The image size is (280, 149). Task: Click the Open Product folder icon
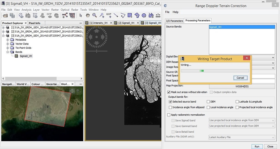pos(5,16)
